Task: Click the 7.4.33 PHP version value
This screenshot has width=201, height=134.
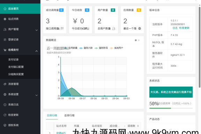Action: pos(174,35)
